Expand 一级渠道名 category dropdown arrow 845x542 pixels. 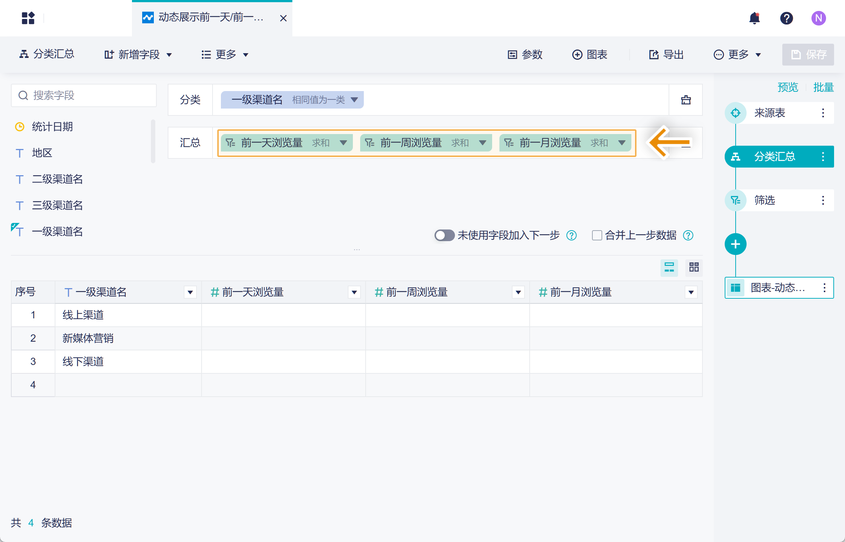point(354,100)
